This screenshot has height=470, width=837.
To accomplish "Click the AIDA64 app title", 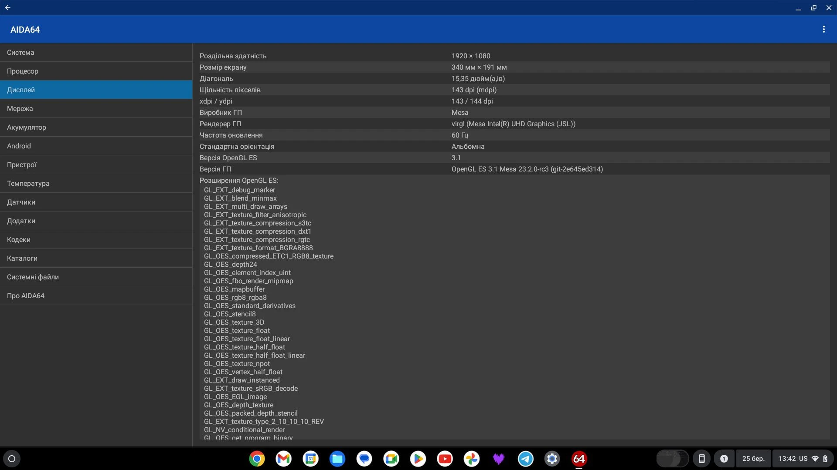I will [x=25, y=30].
